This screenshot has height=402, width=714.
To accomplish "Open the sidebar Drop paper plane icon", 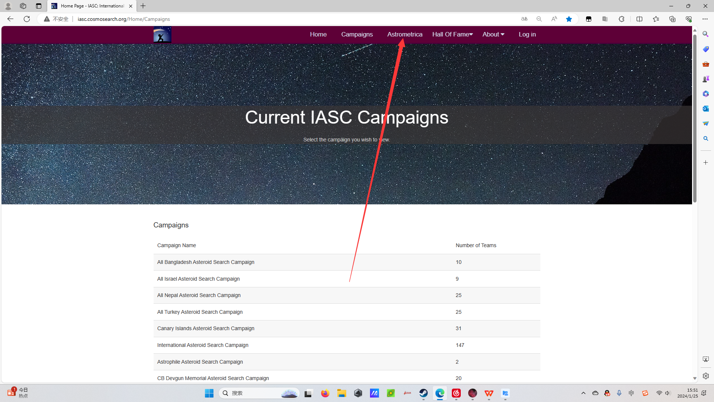I will (705, 124).
